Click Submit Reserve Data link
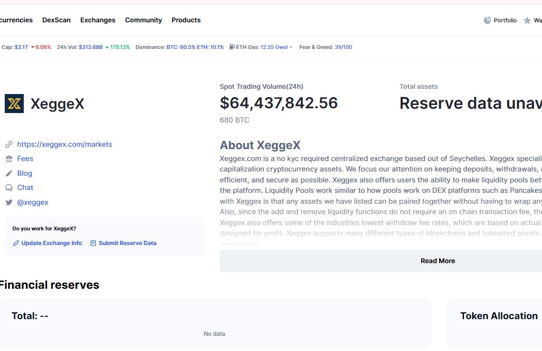Image resolution: width=542 pixels, height=351 pixels. 127,243
